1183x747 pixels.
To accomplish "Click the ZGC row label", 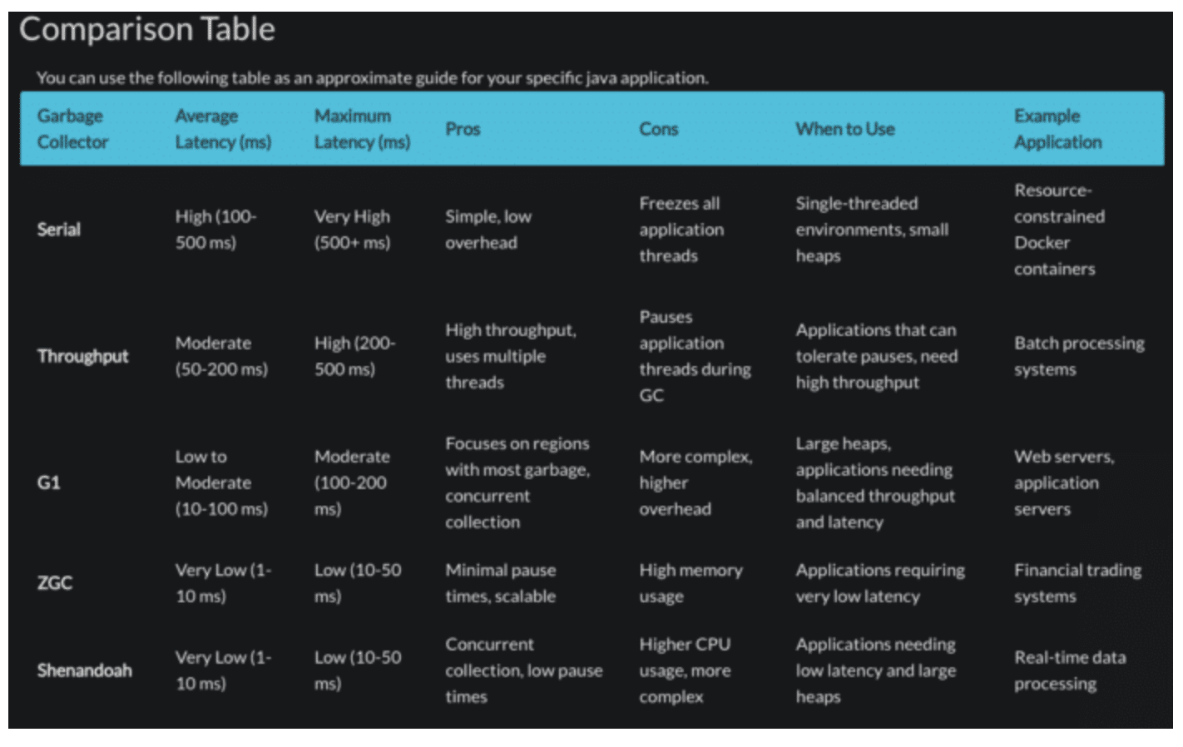I will [x=54, y=583].
